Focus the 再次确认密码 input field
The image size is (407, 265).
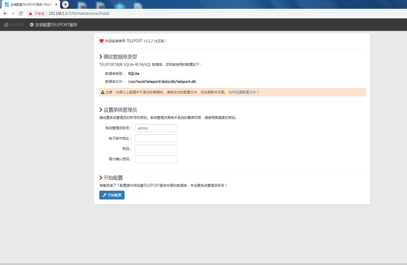point(156,159)
